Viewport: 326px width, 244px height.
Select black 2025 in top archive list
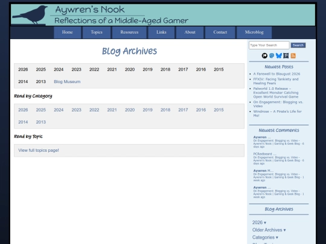tap(41, 69)
